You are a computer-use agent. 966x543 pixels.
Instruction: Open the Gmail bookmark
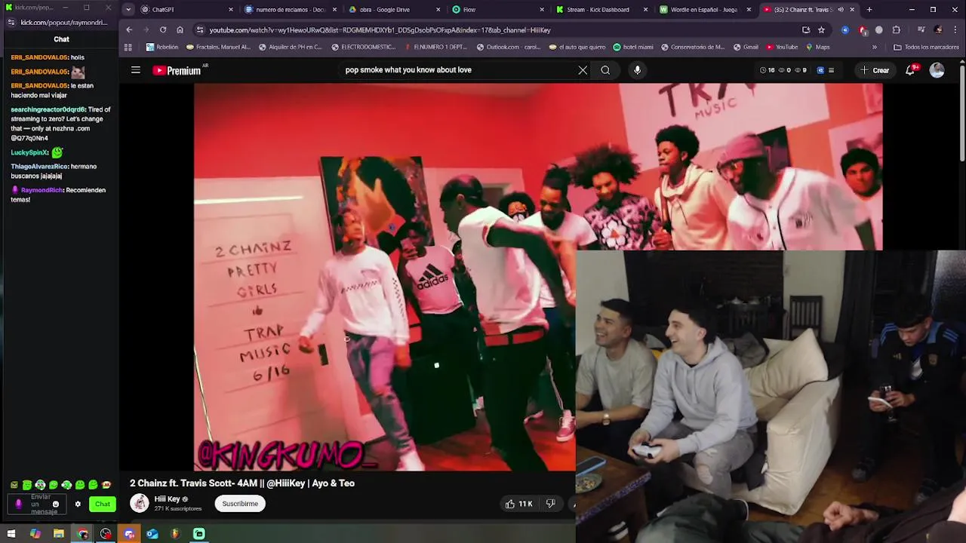(x=746, y=47)
